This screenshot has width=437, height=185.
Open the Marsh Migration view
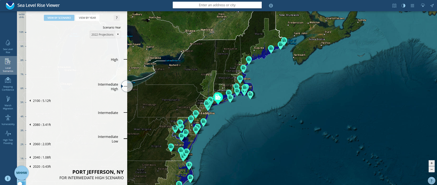8,102
